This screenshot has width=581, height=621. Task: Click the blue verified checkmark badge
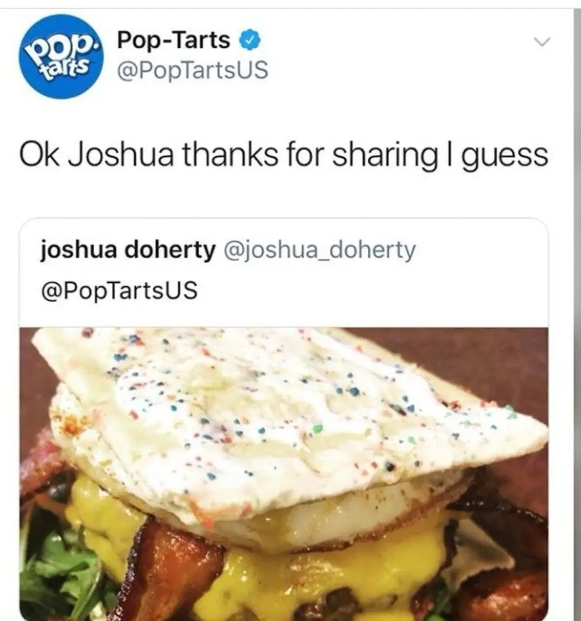251,40
